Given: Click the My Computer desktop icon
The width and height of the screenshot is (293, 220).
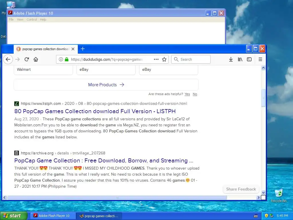Looking at the screenshot, I should pos(11,5).
